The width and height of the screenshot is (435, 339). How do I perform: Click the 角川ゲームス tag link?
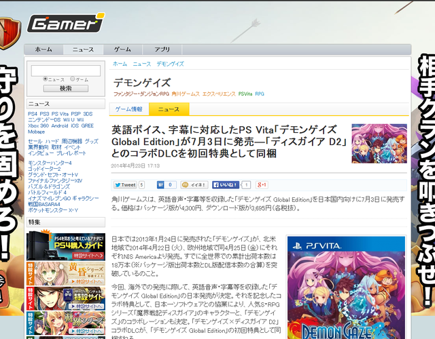[x=186, y=94]
